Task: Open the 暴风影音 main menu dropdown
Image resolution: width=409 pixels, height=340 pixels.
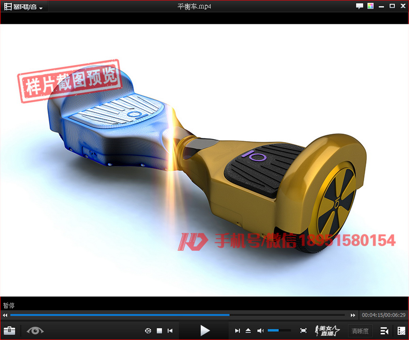Action: coord(24,6)
